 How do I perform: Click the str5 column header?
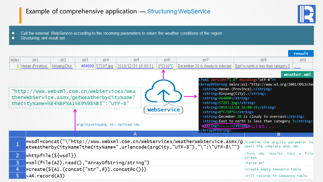pos(136,60)
